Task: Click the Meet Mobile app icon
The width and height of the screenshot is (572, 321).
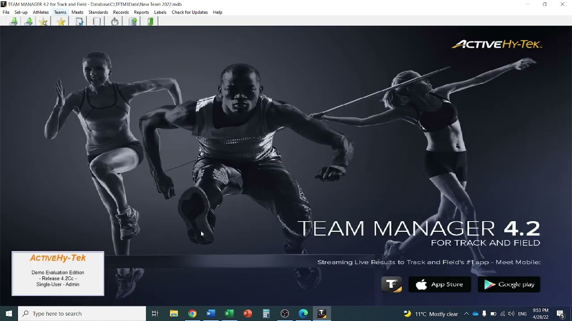Action: point(391,284)
